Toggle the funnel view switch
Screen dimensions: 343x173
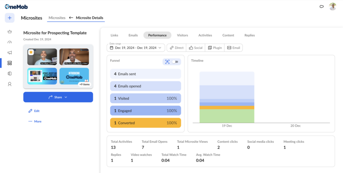click(x=175, y=62)
